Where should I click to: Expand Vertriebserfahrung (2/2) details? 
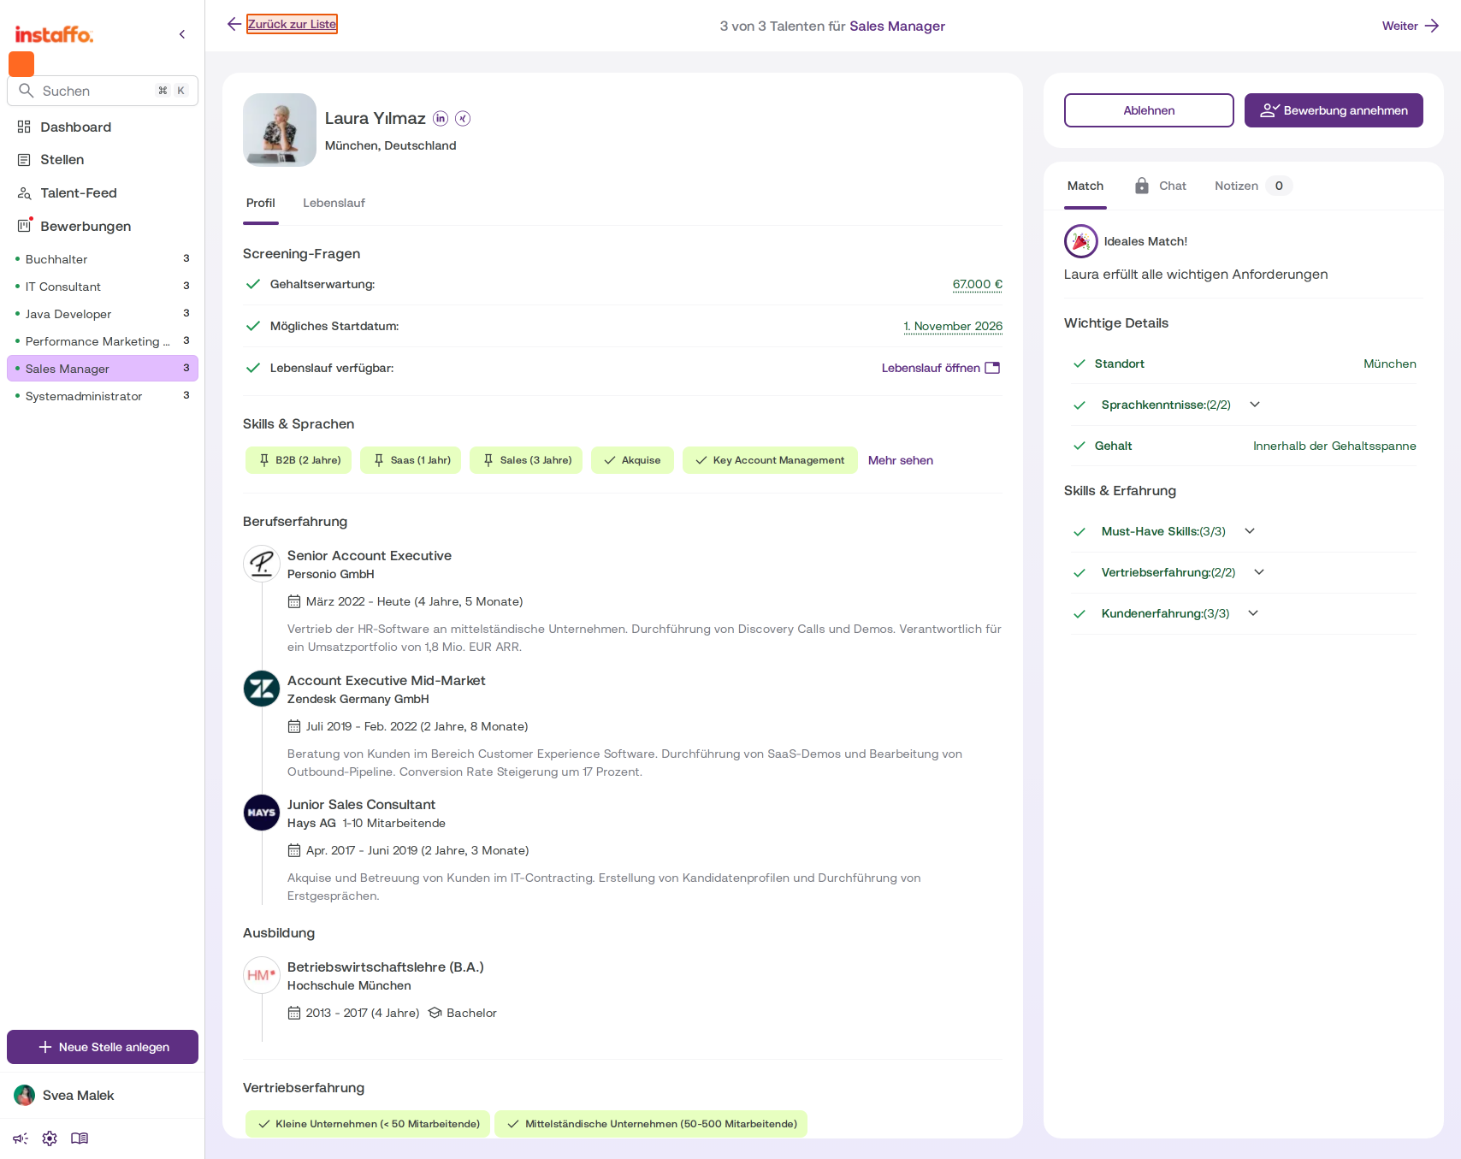click(1259, 572)
